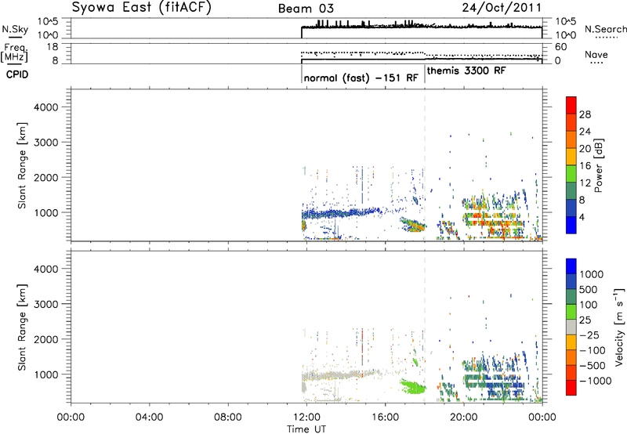Click the '4000' tick on the power panel
This screenshot has height=434, width=627.
[x=46, y=107]
